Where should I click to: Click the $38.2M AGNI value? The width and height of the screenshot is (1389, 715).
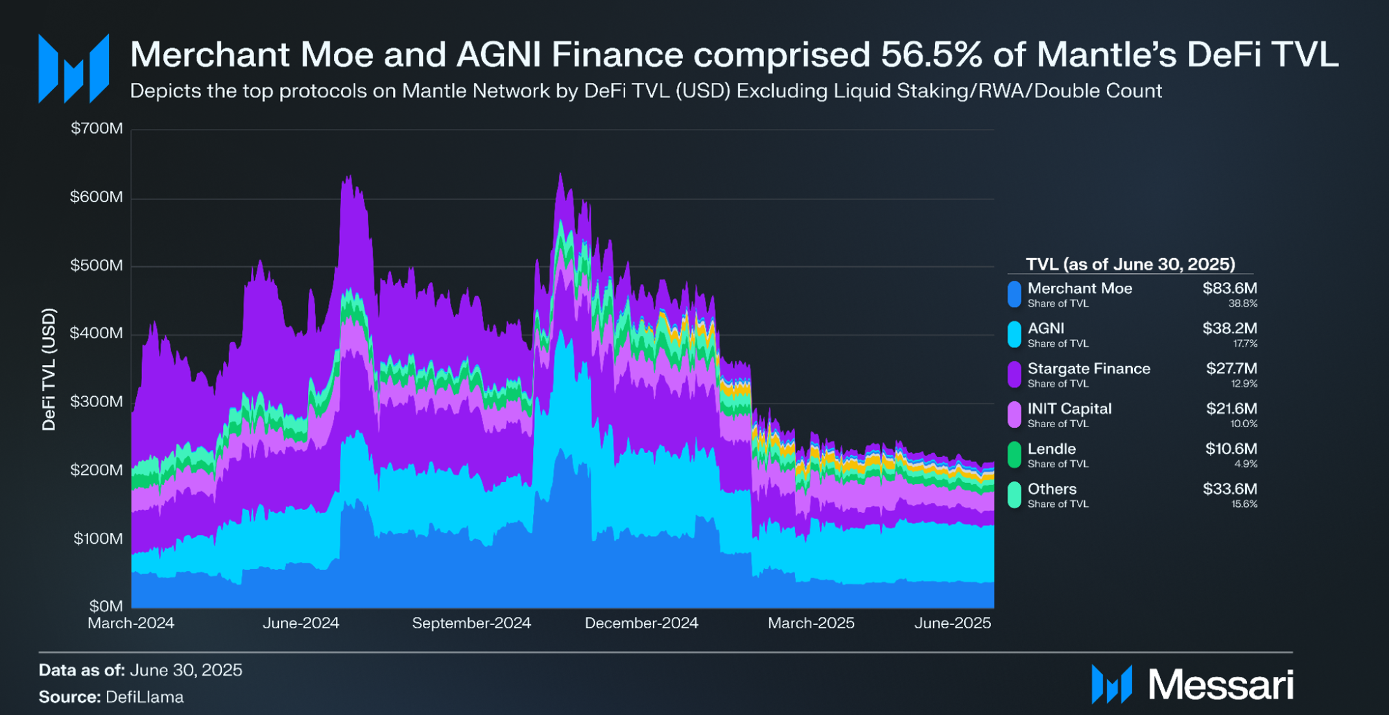1229,329
